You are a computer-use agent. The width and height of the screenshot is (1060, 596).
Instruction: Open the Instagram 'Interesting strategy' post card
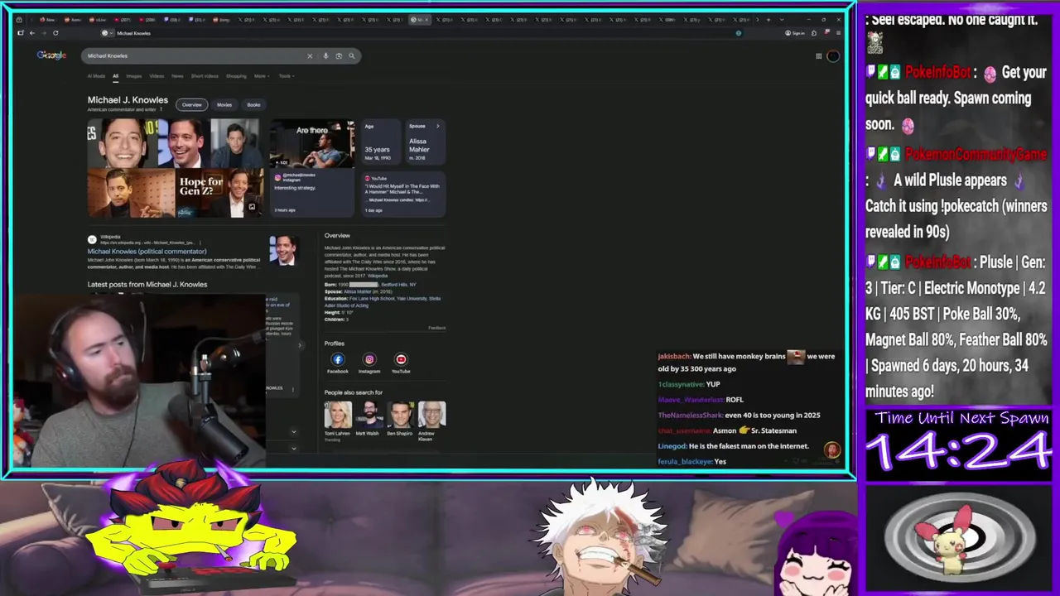point(312,193)
